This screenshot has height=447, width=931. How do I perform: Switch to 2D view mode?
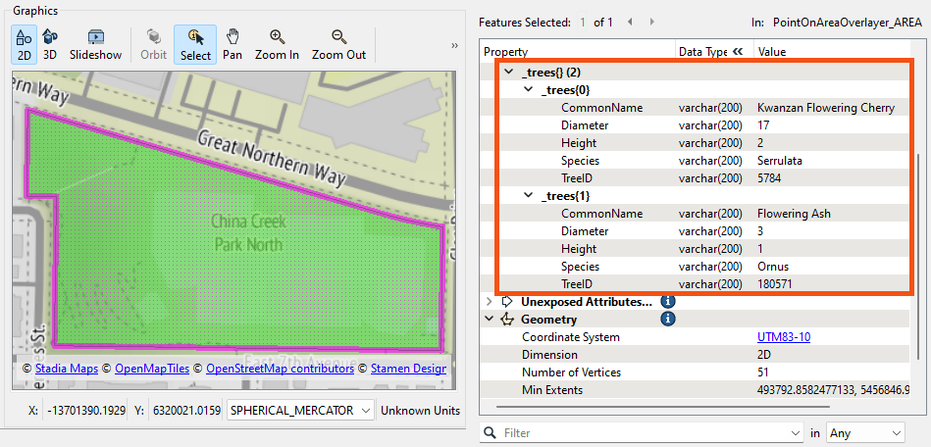(25, 44)
